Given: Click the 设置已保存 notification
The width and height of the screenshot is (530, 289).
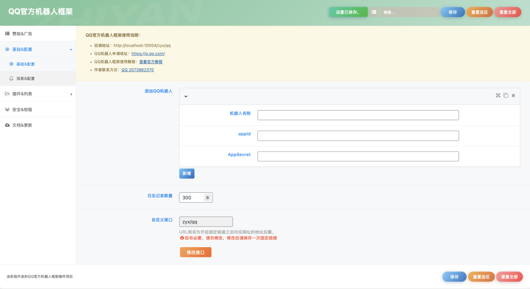Looking at the screenshot, I should coord(348,12).
